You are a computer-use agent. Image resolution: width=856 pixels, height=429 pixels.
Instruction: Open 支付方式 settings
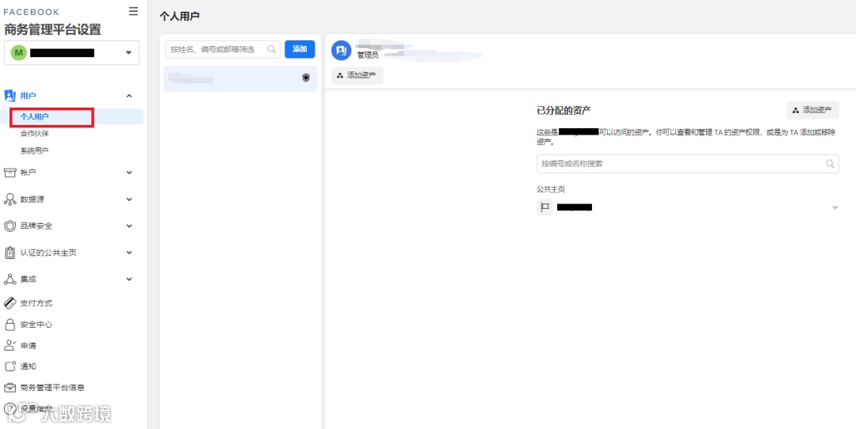pyautogui.click(x=36, y=303)
